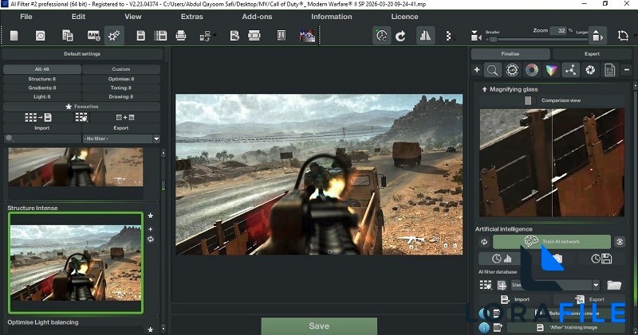Image resolution: width=638 pixels, height=335 pixels.
Task: Collapse all finalise sections with minus
Action: click(x=627, y=70)
